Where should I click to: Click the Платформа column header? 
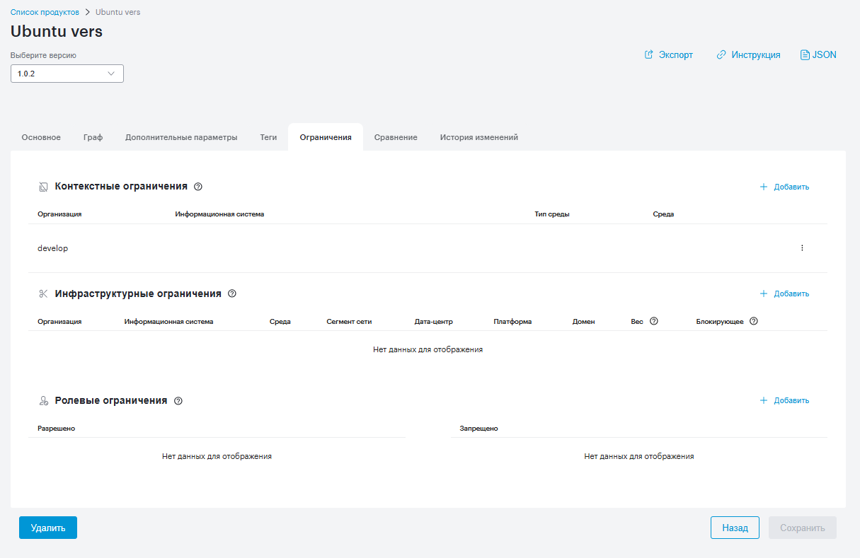[512, 321]
